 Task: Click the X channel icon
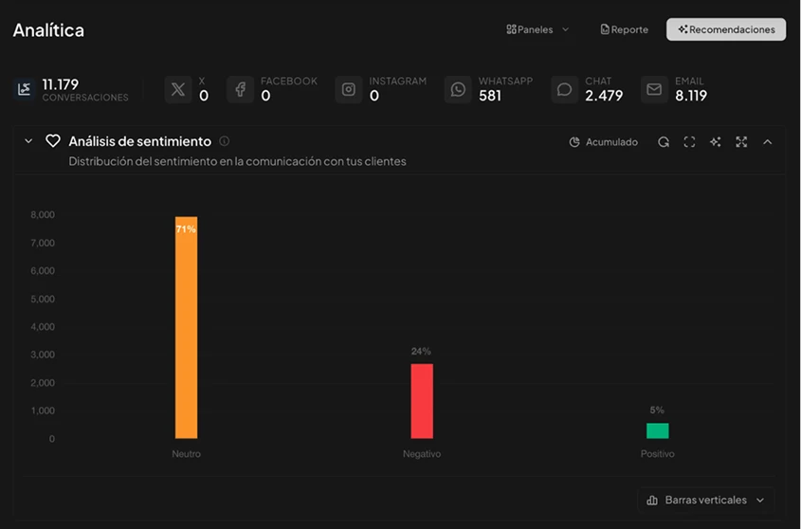177,89
